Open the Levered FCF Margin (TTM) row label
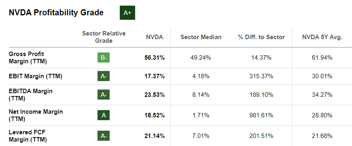 tap(28, 136)
